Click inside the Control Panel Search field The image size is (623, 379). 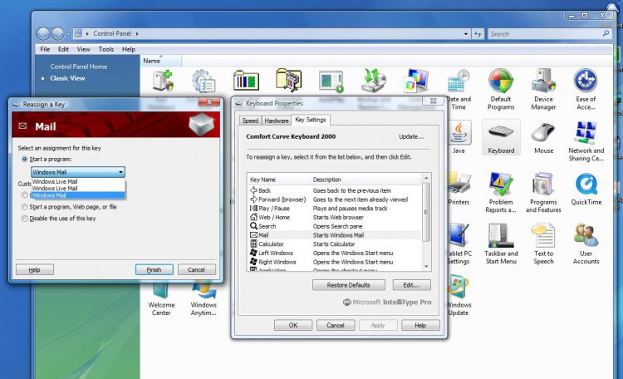(545, 34)
